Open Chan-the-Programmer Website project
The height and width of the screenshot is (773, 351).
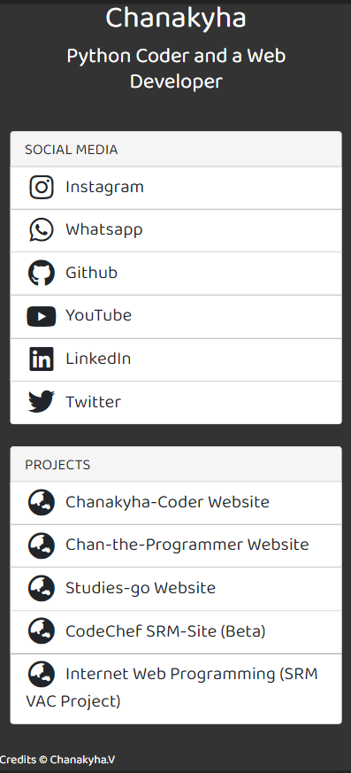[x=187, y=545]
